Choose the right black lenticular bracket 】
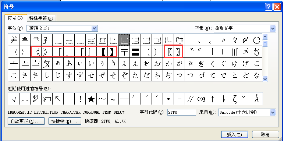 tap(113, 52)
